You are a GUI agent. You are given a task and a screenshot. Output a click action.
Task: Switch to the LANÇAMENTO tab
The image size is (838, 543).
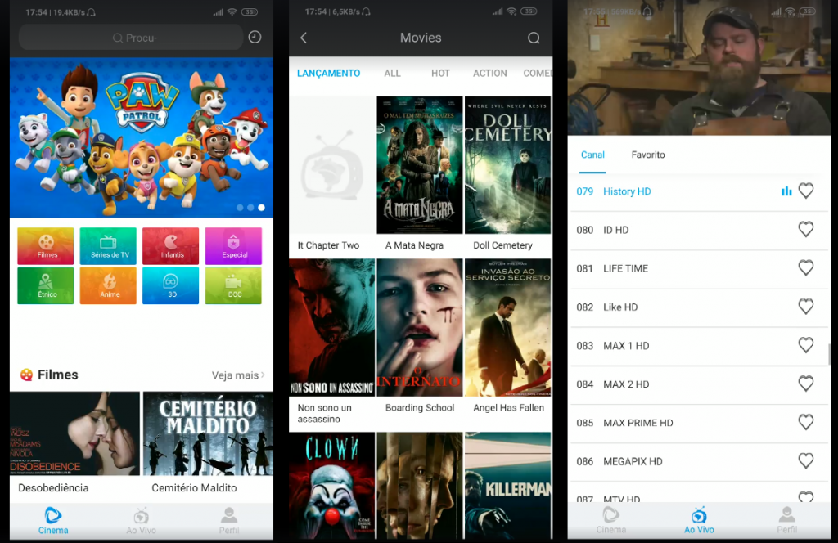coord(329,73)
